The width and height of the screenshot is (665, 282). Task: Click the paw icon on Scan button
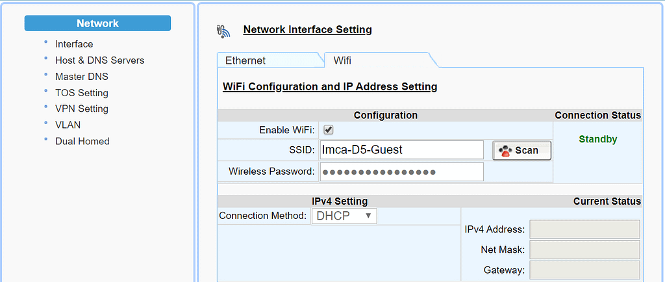(x=504, y=150)
